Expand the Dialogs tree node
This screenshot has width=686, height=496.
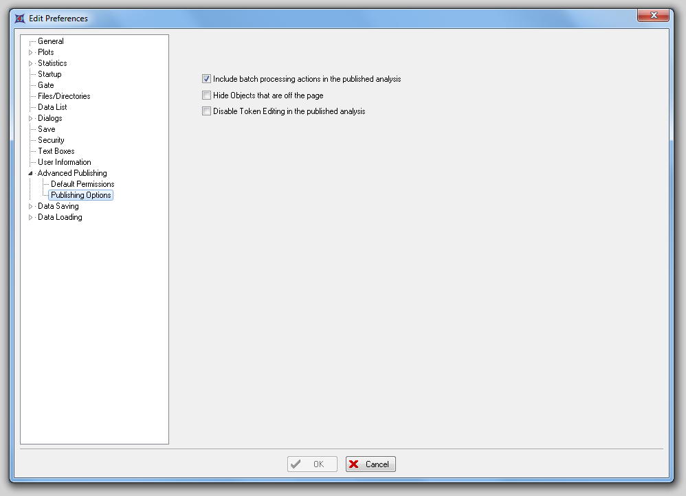[31, 119]
